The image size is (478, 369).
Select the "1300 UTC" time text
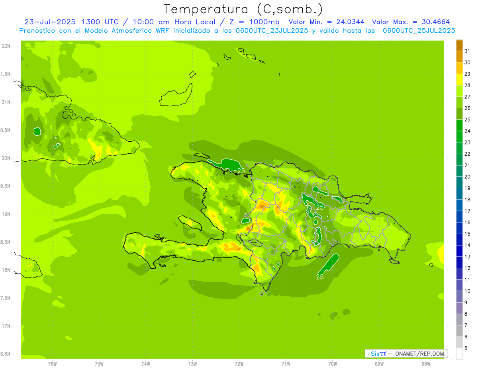pos(100,22)
